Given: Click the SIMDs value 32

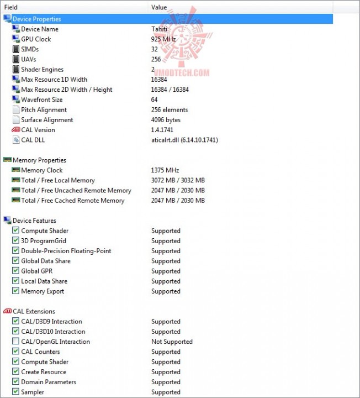Looking at the screenshot, I should click(x=155, y=49).
